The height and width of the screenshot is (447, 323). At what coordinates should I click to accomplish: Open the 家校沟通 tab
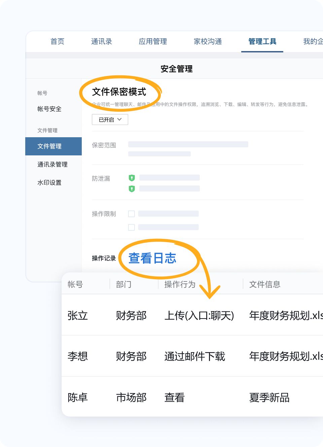click(208, 41)
